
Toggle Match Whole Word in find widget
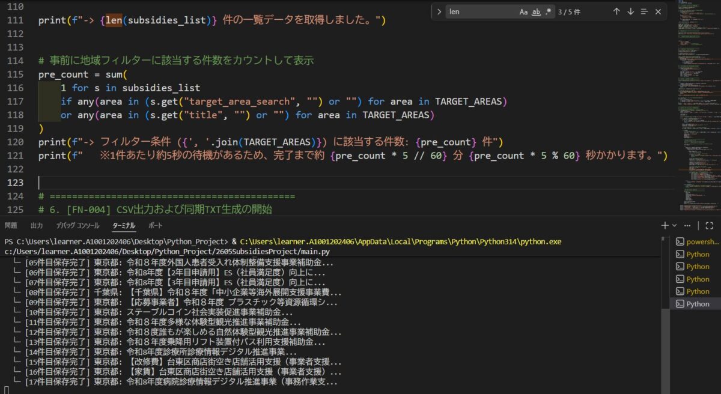pyautogui.click(x=536, y=11)
